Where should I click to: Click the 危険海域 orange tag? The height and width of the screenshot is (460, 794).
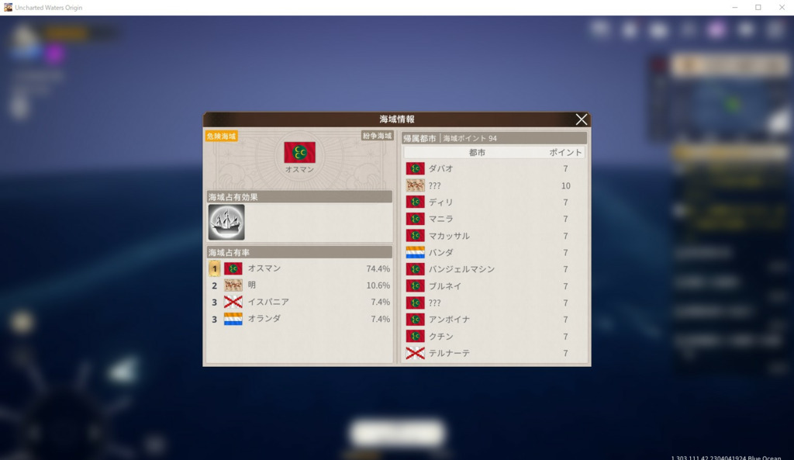coord(221,137)
